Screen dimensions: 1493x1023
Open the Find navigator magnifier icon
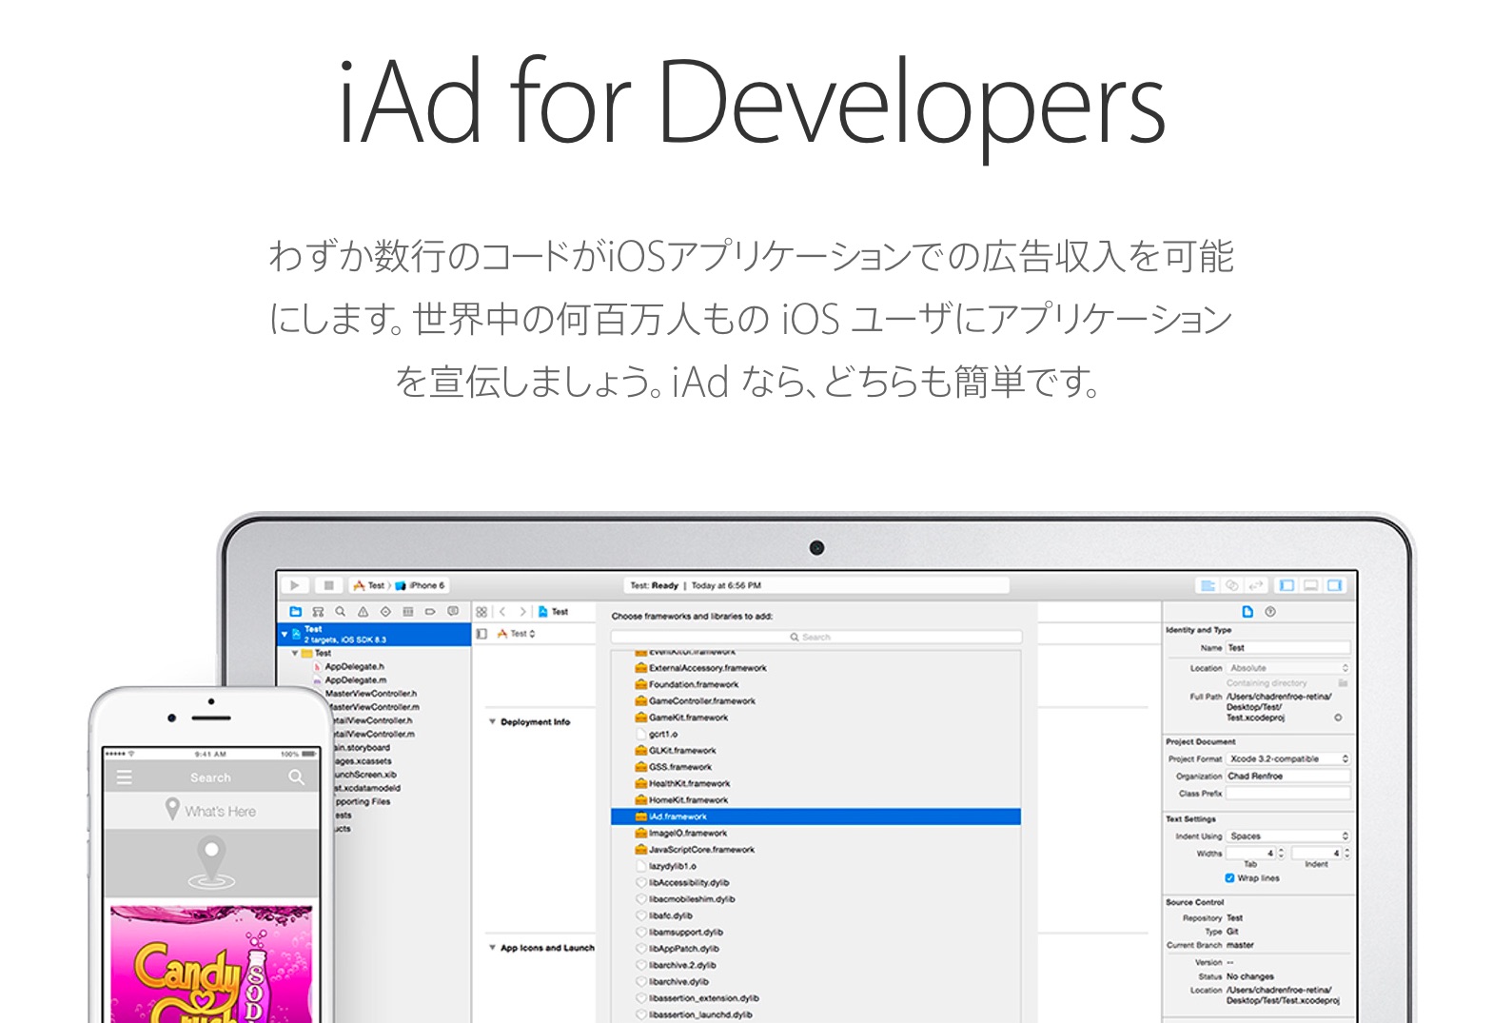tap(340, 612)
